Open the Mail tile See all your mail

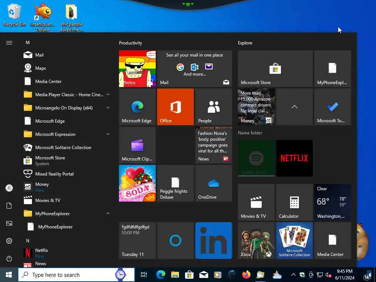click(195, 69)
